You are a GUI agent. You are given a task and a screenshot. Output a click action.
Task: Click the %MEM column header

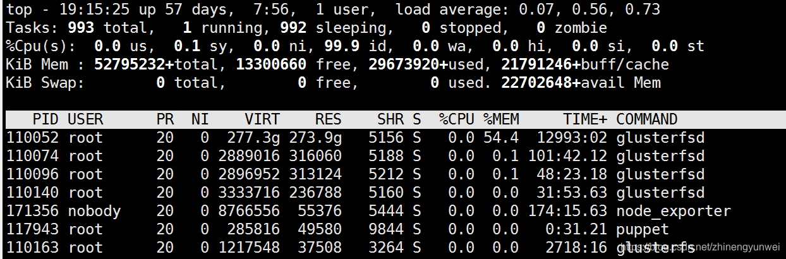(x=501, y=119)
